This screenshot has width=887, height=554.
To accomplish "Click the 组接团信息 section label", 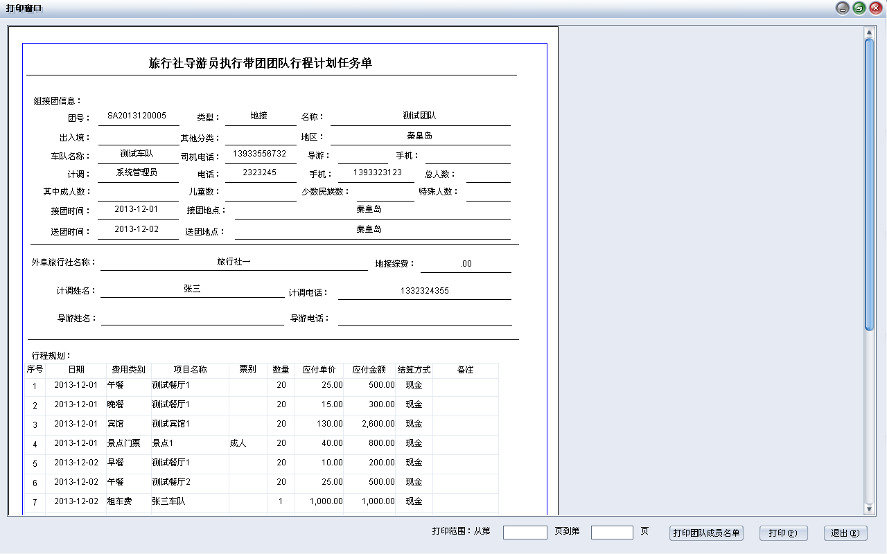I will point(58,101).
